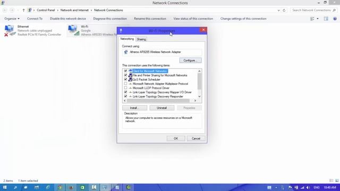This screenshot has height=191, width=340.
Task: Confirm with the OK button
Action: [x=176, y=138]
